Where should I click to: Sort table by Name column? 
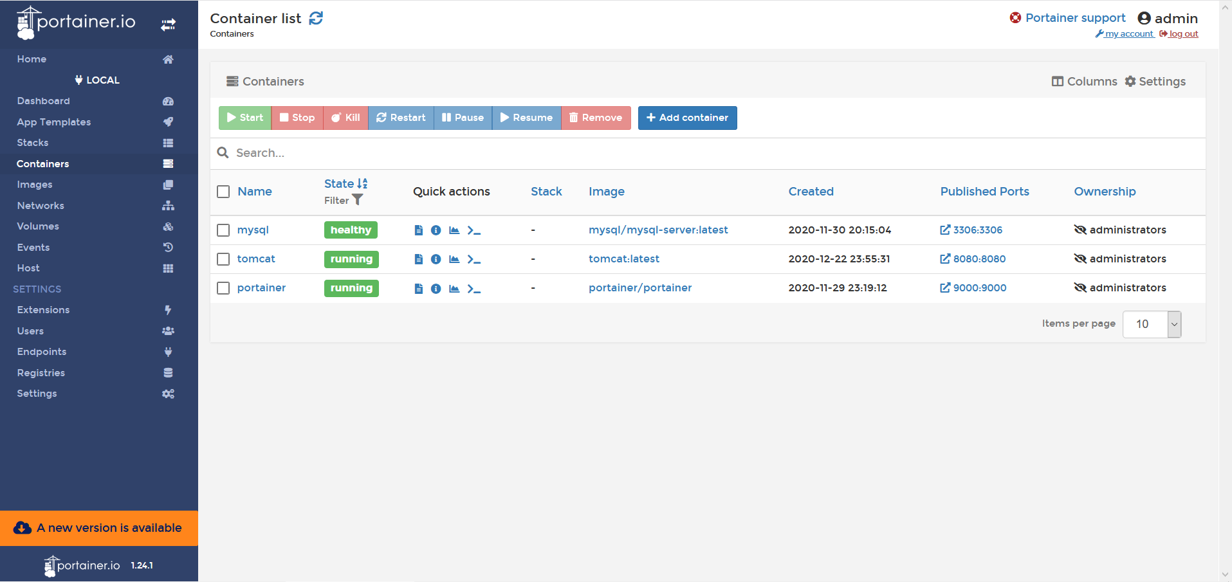pos(255,192)
